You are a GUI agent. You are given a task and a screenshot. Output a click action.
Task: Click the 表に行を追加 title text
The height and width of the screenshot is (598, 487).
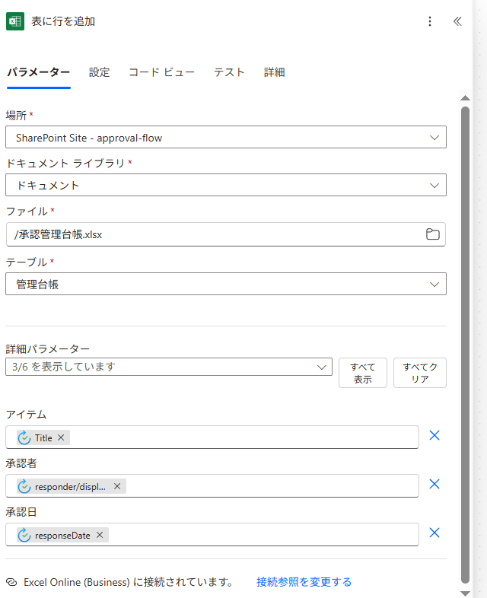63,21
